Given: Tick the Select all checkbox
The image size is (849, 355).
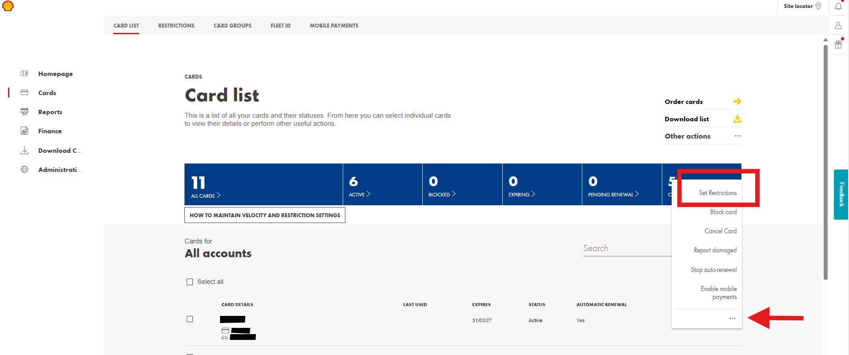Looking at the screenshot, I should pyautogui.click(x=190, y=282).
